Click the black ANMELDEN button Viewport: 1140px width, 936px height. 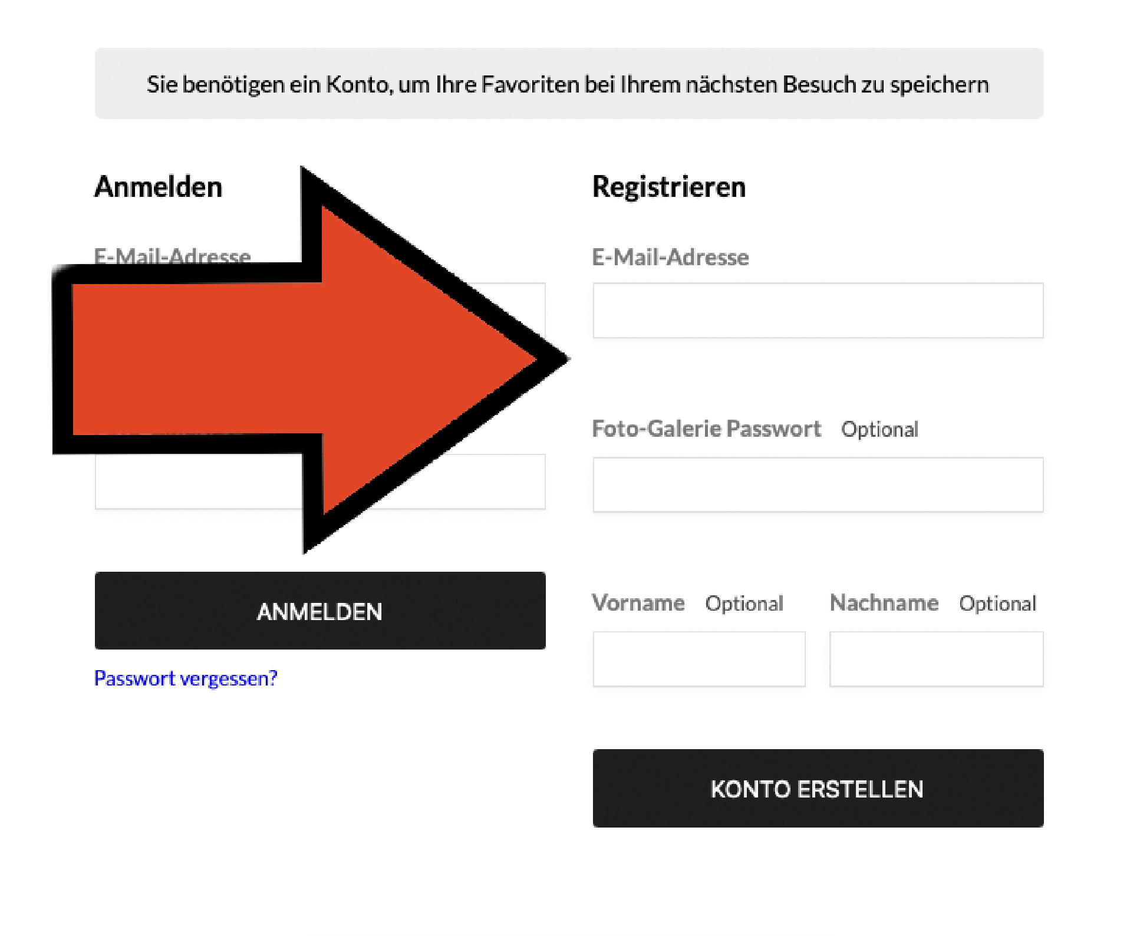[320, 611]
